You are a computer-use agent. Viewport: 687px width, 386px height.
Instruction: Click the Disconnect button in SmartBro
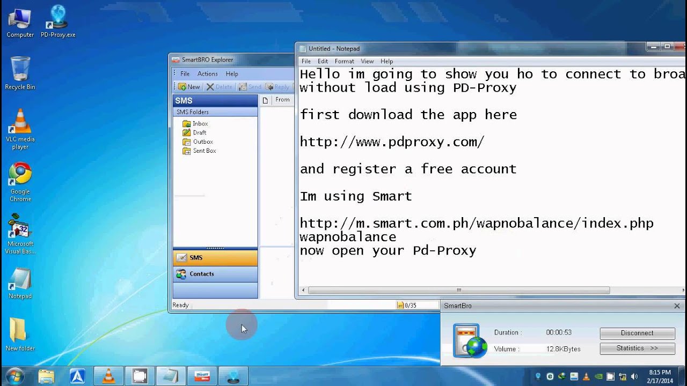637,333
